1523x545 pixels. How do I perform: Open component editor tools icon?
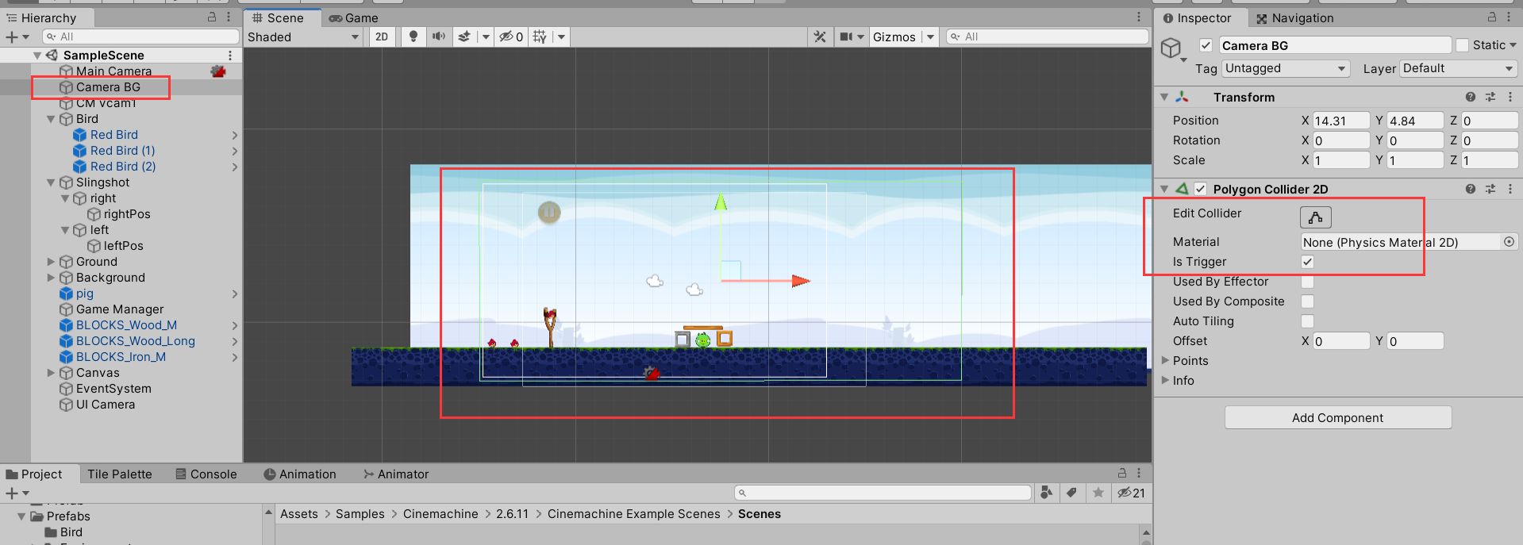point(820,36)
